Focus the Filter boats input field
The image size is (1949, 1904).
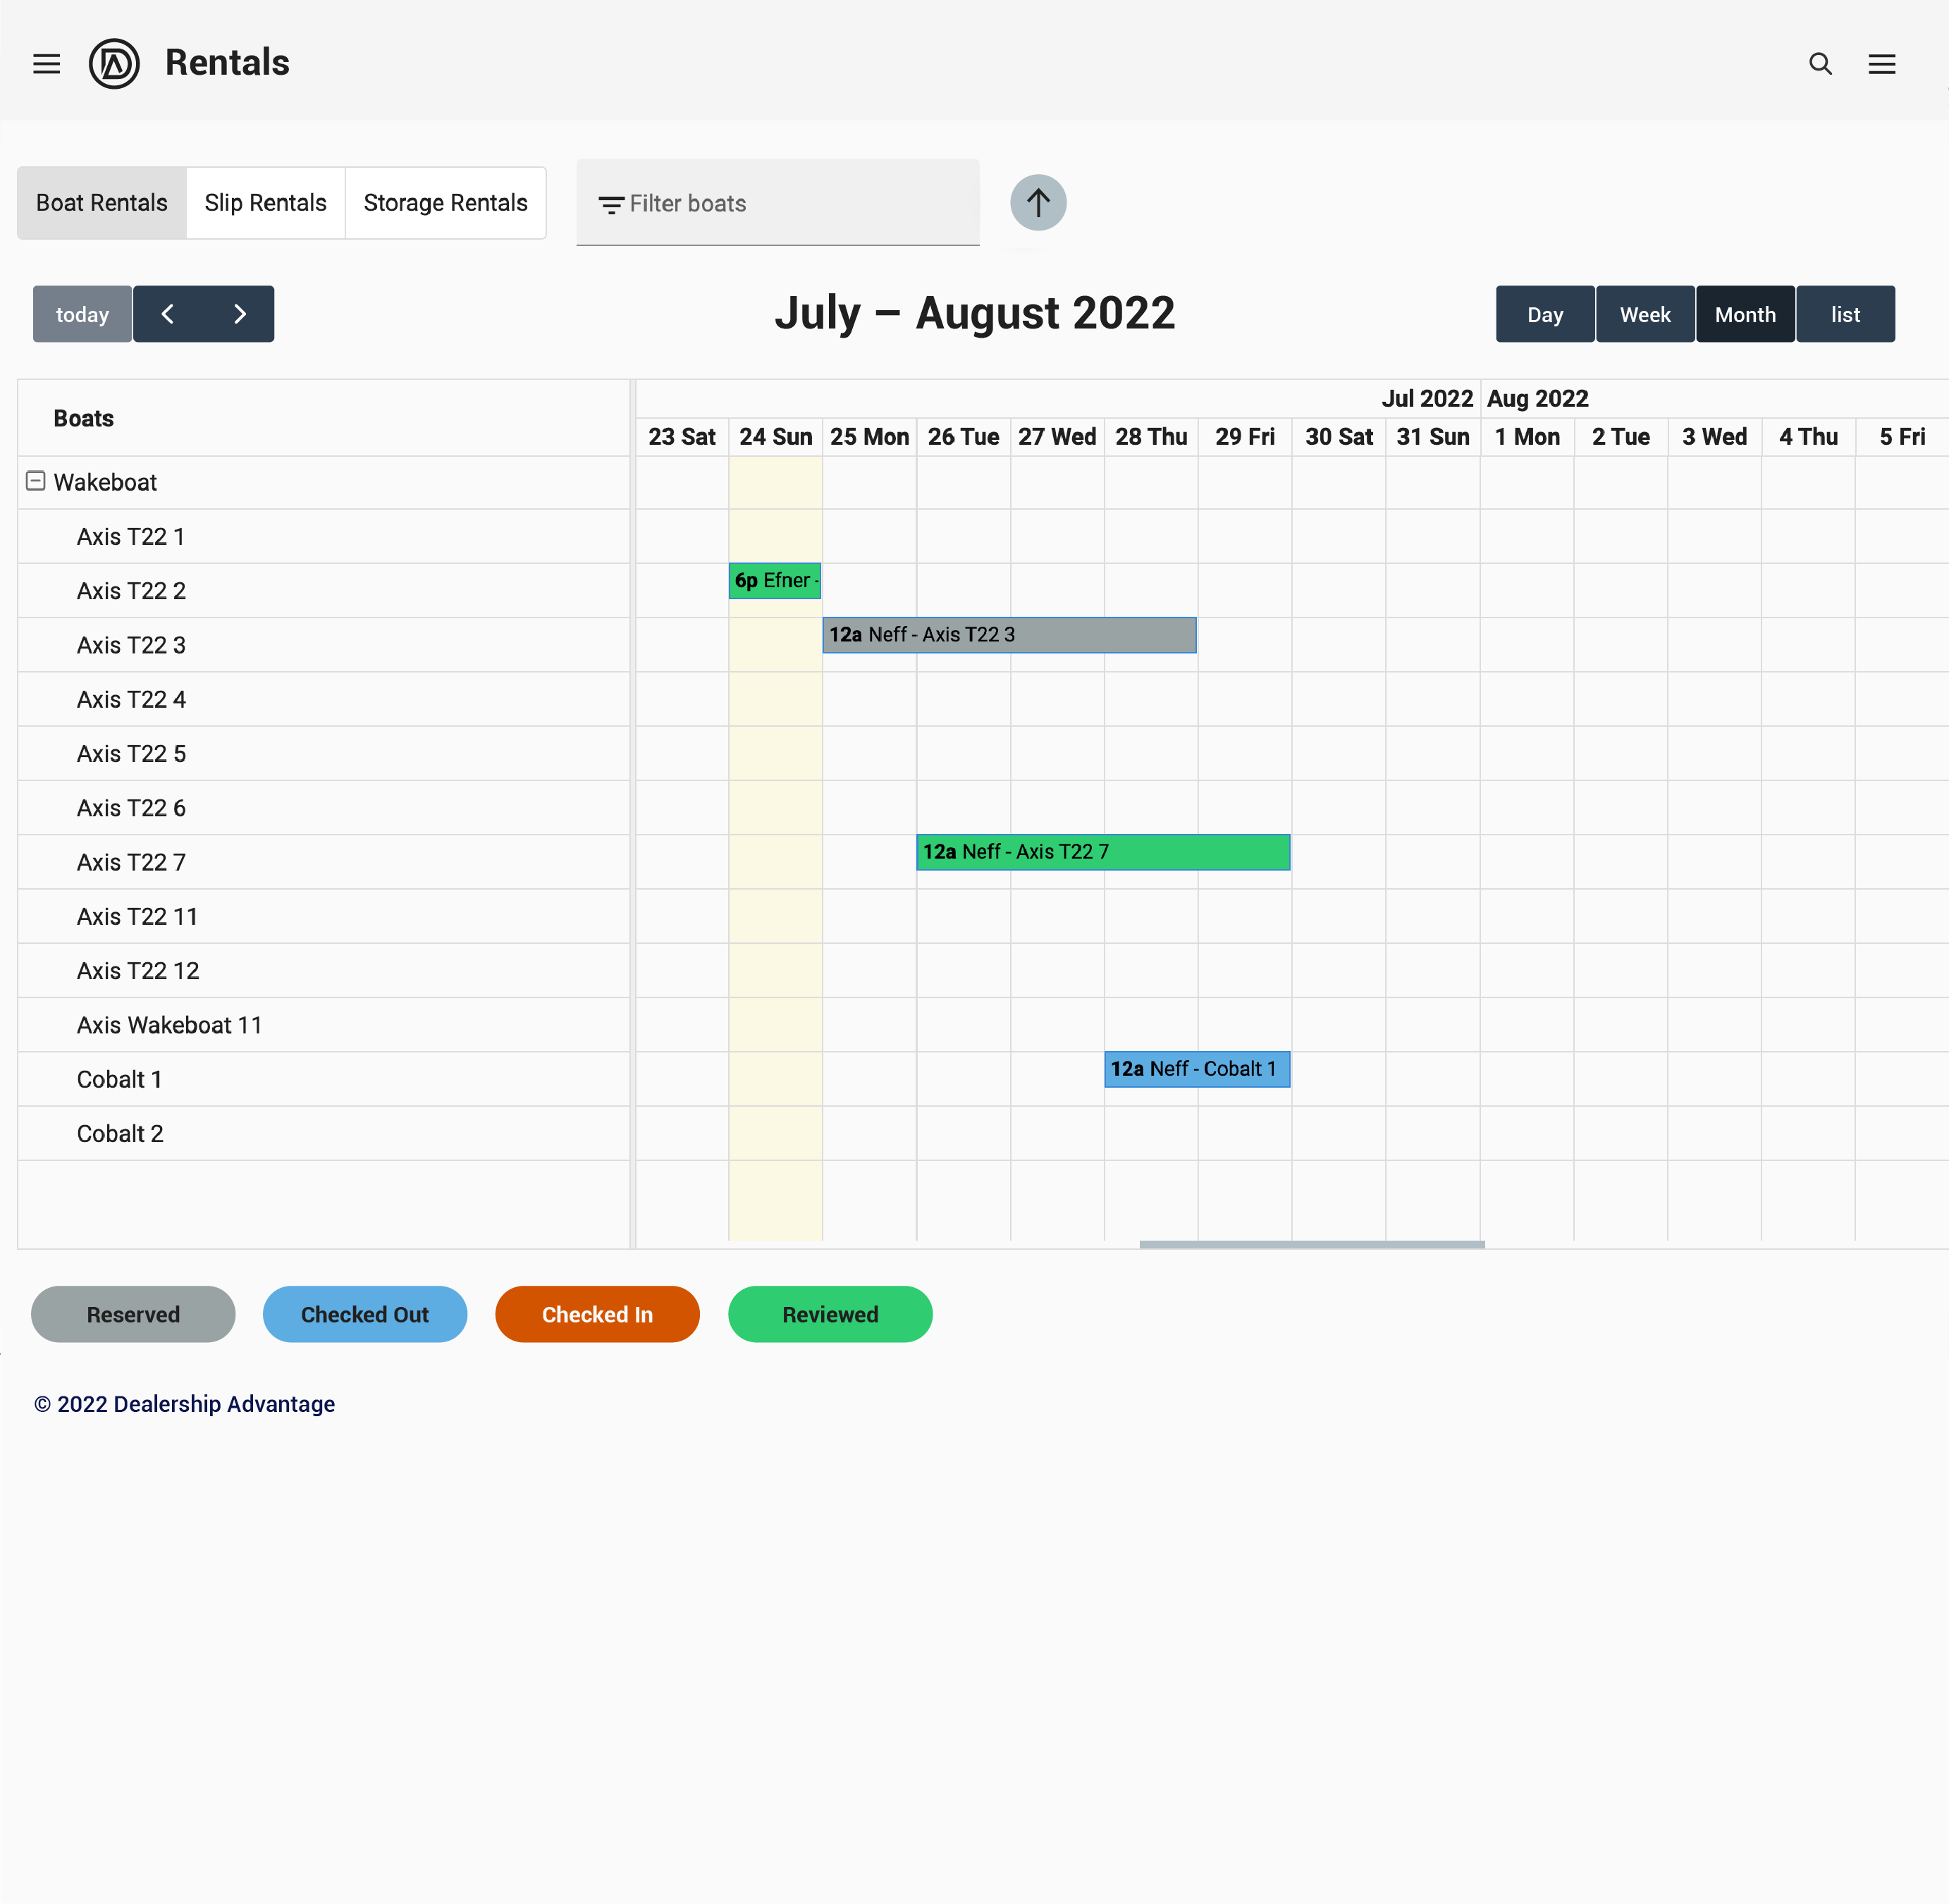click(x=778, y=203)
